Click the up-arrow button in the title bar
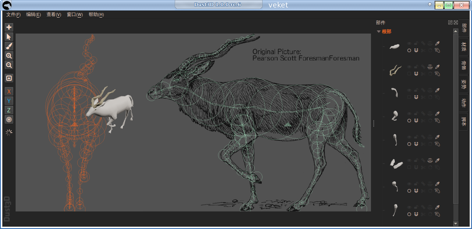The image size is (472, 229). coord(430,5)
